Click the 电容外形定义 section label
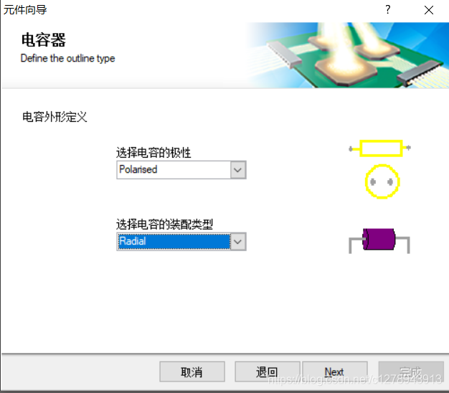This screenshot has width=449, height=393. (55, 117)
